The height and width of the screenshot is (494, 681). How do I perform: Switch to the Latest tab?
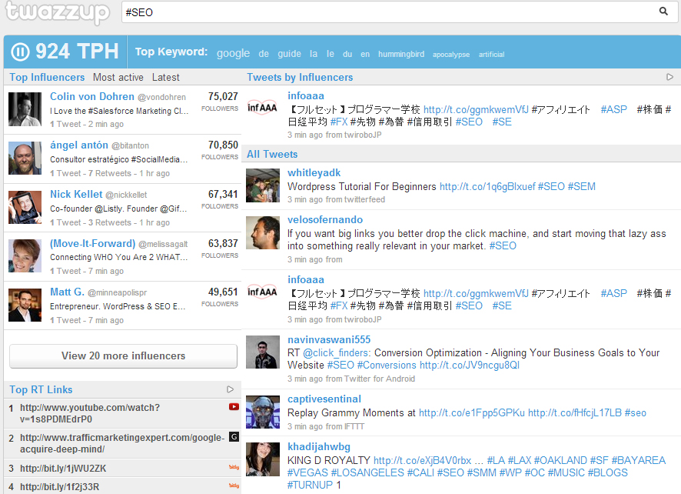[165, 77]
